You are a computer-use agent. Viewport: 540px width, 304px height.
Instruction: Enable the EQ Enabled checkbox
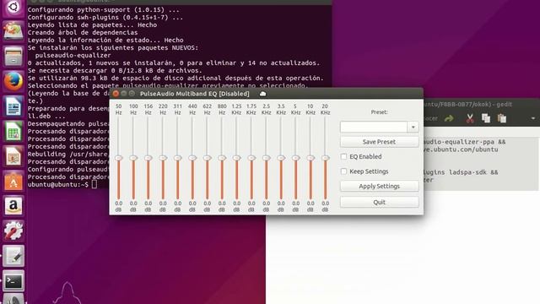coord(343,156)
